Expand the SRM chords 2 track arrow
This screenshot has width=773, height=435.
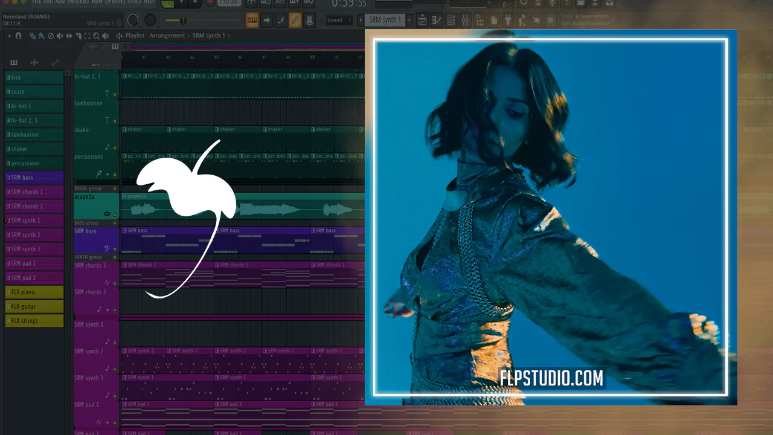[x=107, y=310]
